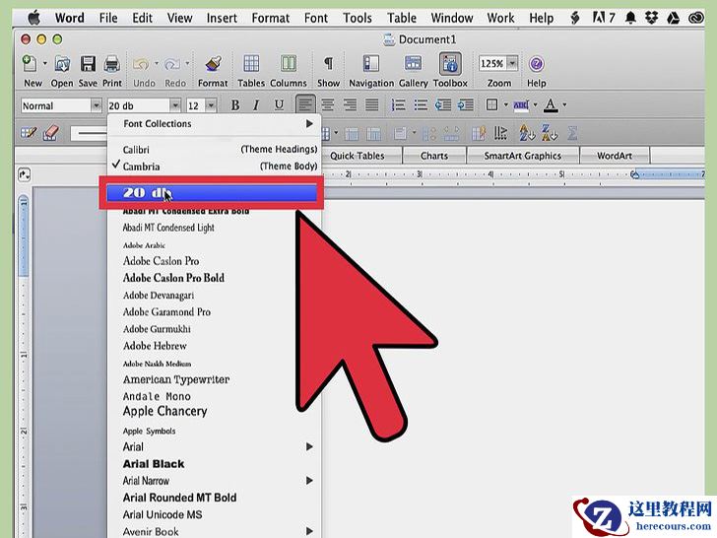Open the font size dropdown arrow
Screen dimensions: 717x538
(211, 105)
